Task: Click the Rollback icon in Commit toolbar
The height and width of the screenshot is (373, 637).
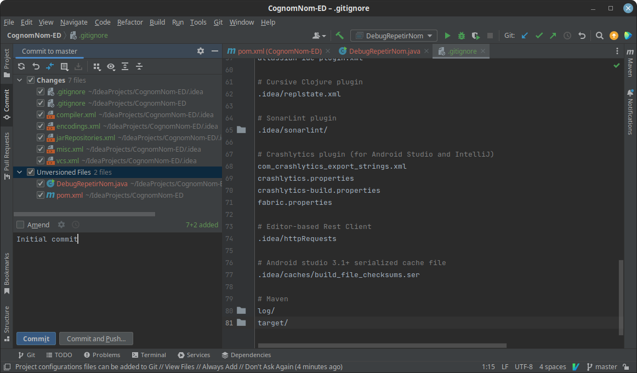Action: click(36, 67)
